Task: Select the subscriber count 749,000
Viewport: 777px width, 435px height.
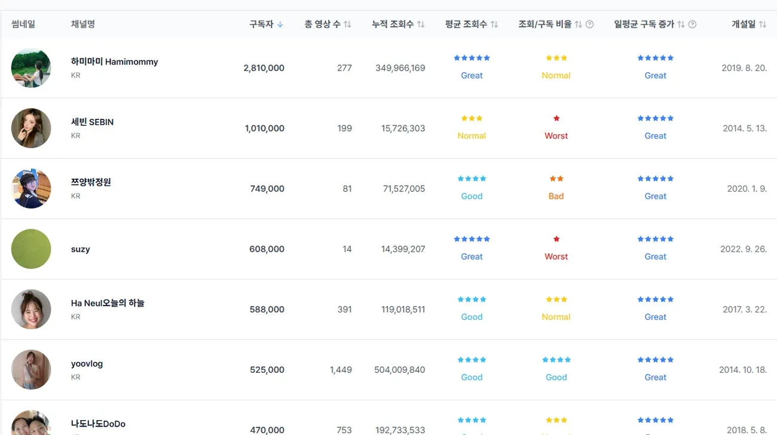Action: (x=267, y=189)
